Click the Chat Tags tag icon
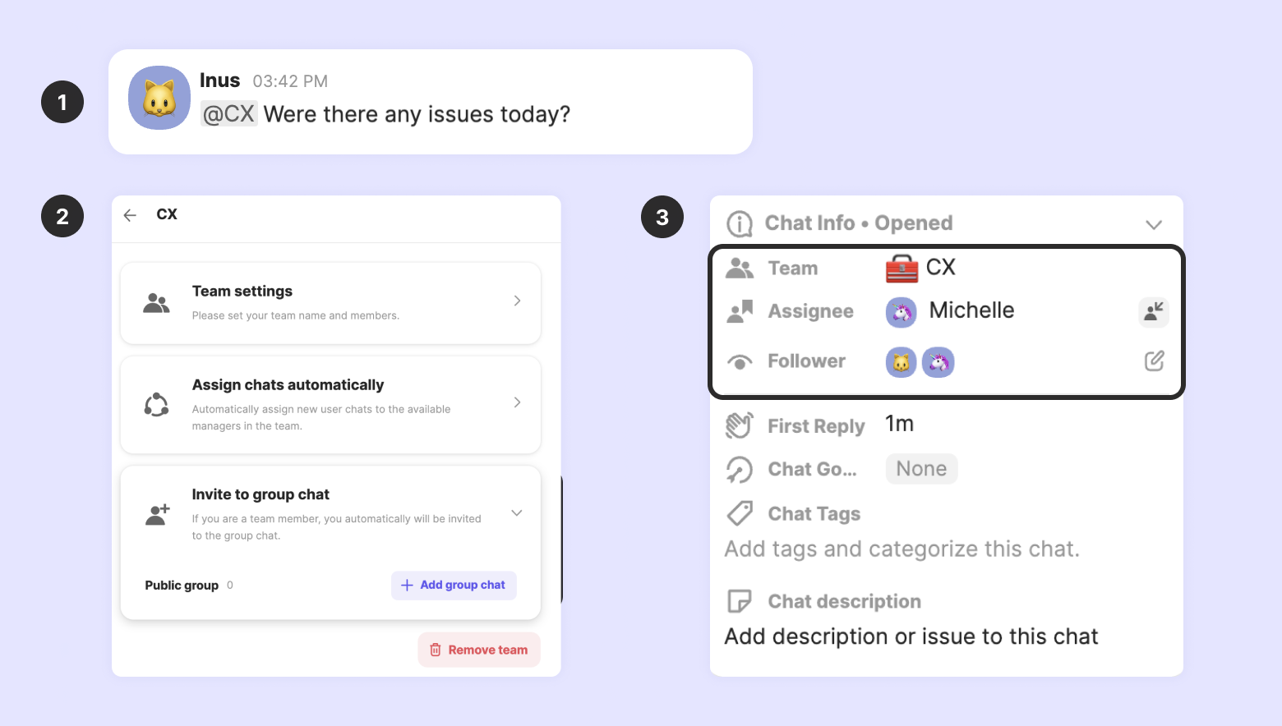The image size is (1282, 726). (740, 513)
